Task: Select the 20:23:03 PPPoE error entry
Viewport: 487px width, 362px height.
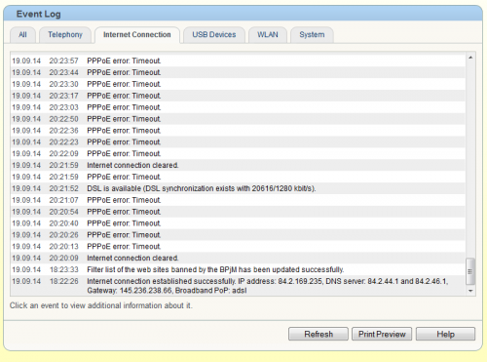Action: click(238, 107)
